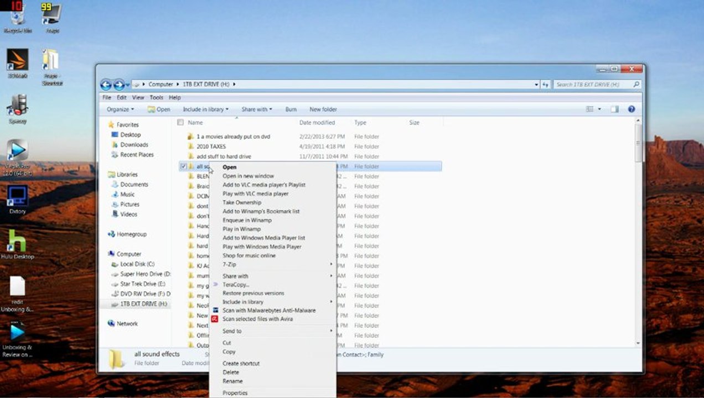This screenshot has height=398, width=704.
Task: Open DVD RW Drive (F:) in sidebar
Action: pyautogui.click(x=141, y=294)
